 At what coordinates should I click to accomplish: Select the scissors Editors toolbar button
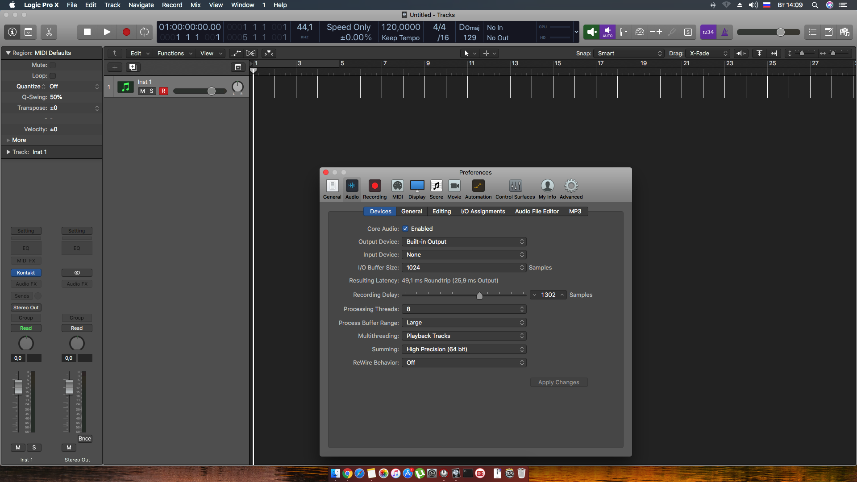(x=49, y=32)
